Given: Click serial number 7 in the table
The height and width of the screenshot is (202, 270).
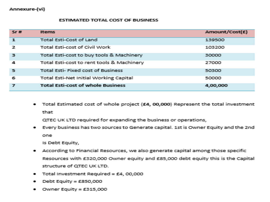Looking at the screenshot, I should pyautogui.click(x=13, y=85).
